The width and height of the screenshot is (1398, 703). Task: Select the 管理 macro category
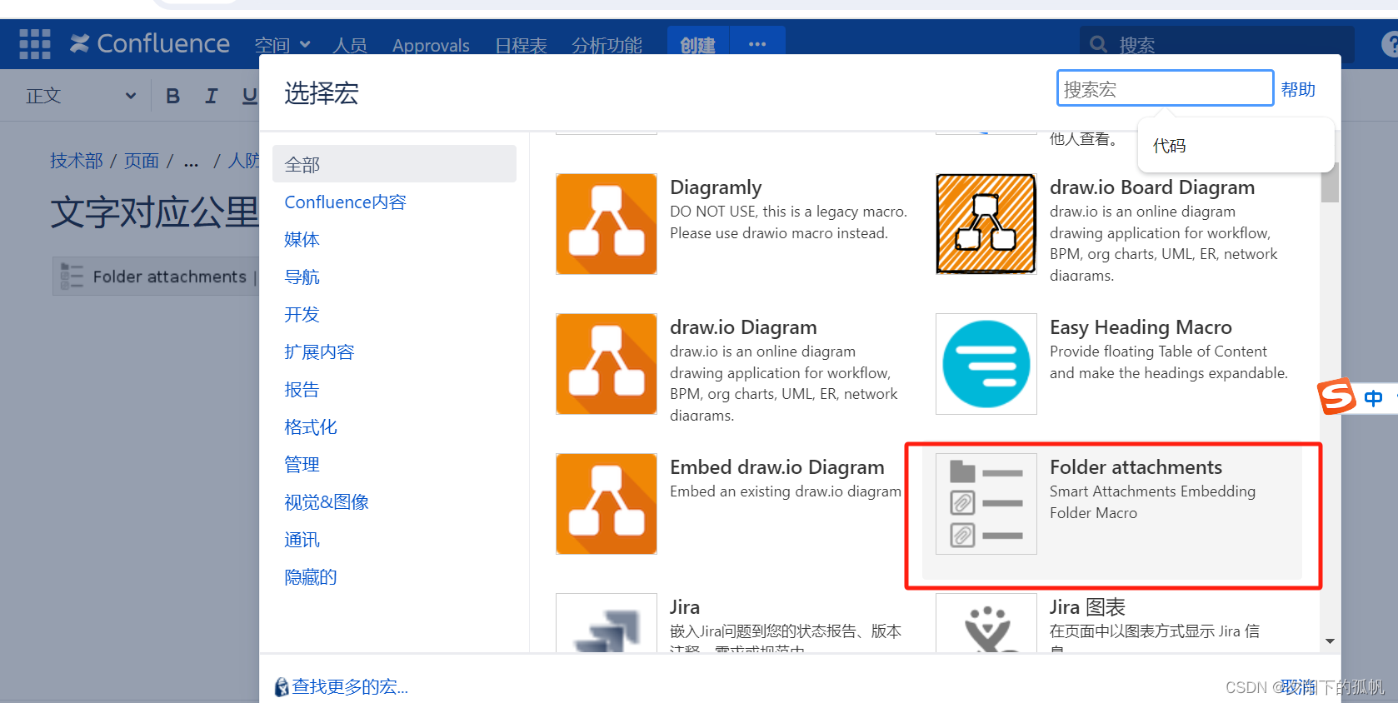click(302, 465)
